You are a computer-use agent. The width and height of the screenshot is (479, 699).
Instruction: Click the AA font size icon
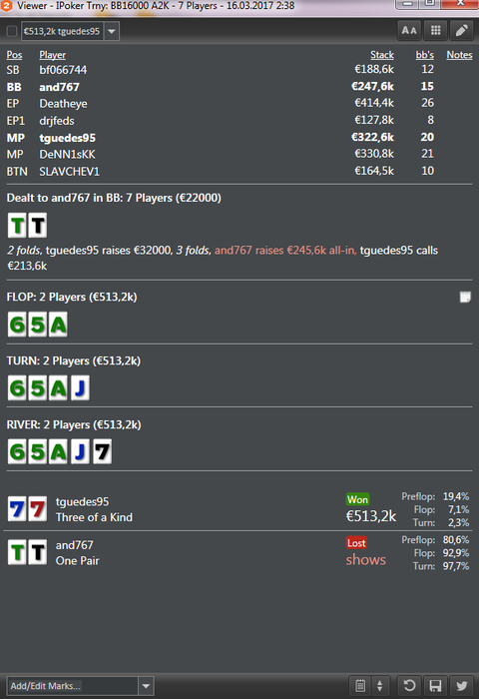[x=409, y=31]
